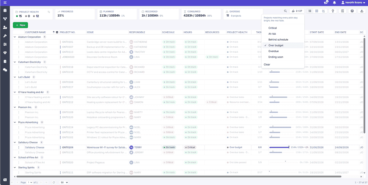Open the page size dropdown showing 50

(x=64, y=182)
